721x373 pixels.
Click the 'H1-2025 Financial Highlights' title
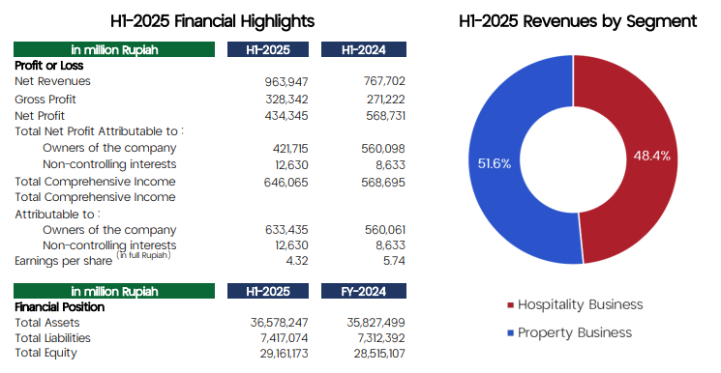click(x=213, y=21)
